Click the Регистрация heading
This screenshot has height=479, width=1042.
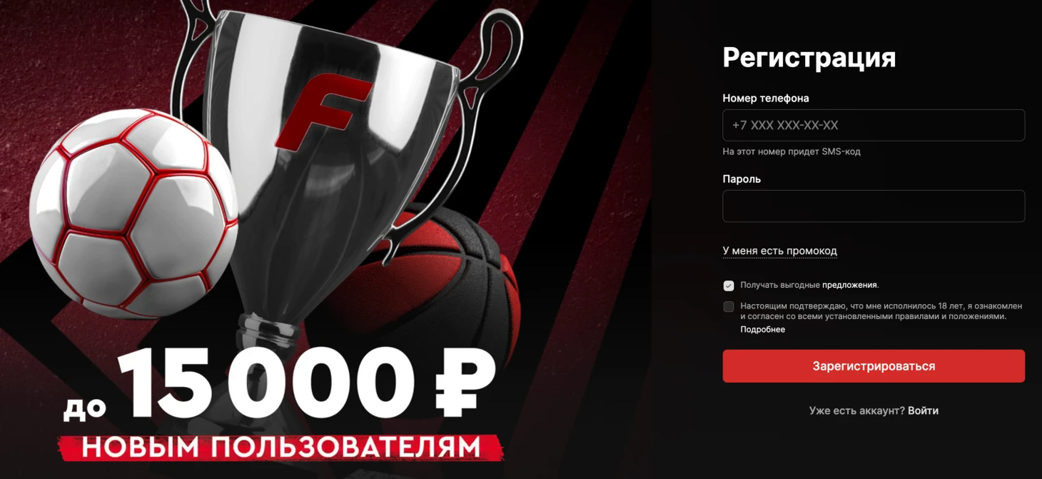click(809, 57)
